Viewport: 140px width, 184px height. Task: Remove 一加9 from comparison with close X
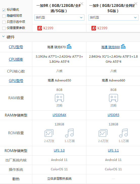point(136,4)
